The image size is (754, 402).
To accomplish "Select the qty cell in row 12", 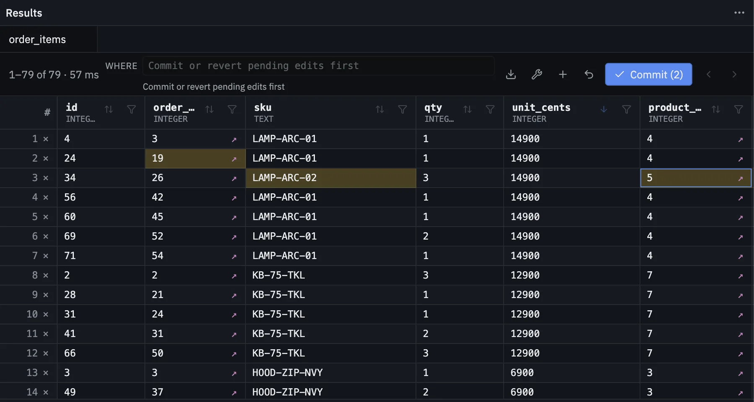I will pyautogui.click(x=460, y=353).
